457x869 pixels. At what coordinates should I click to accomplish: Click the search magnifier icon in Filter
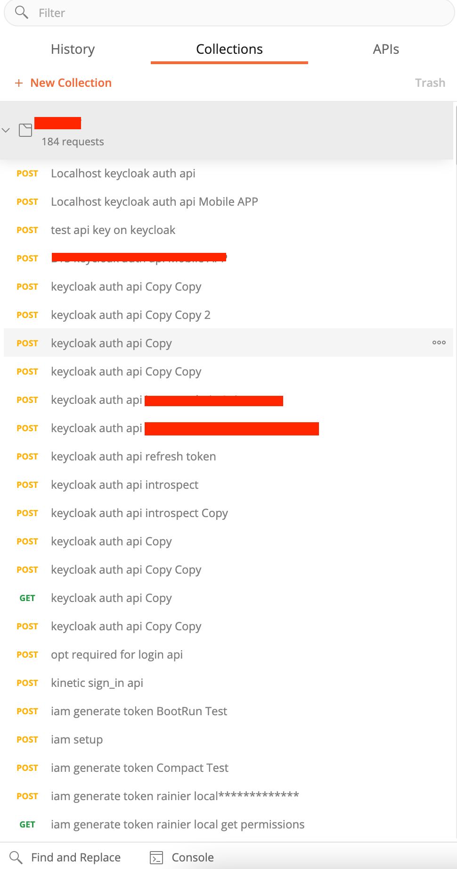pos(21,12)
